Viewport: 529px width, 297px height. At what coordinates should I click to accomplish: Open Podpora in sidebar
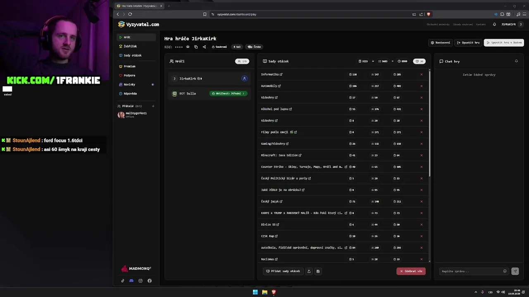point(137,75)
